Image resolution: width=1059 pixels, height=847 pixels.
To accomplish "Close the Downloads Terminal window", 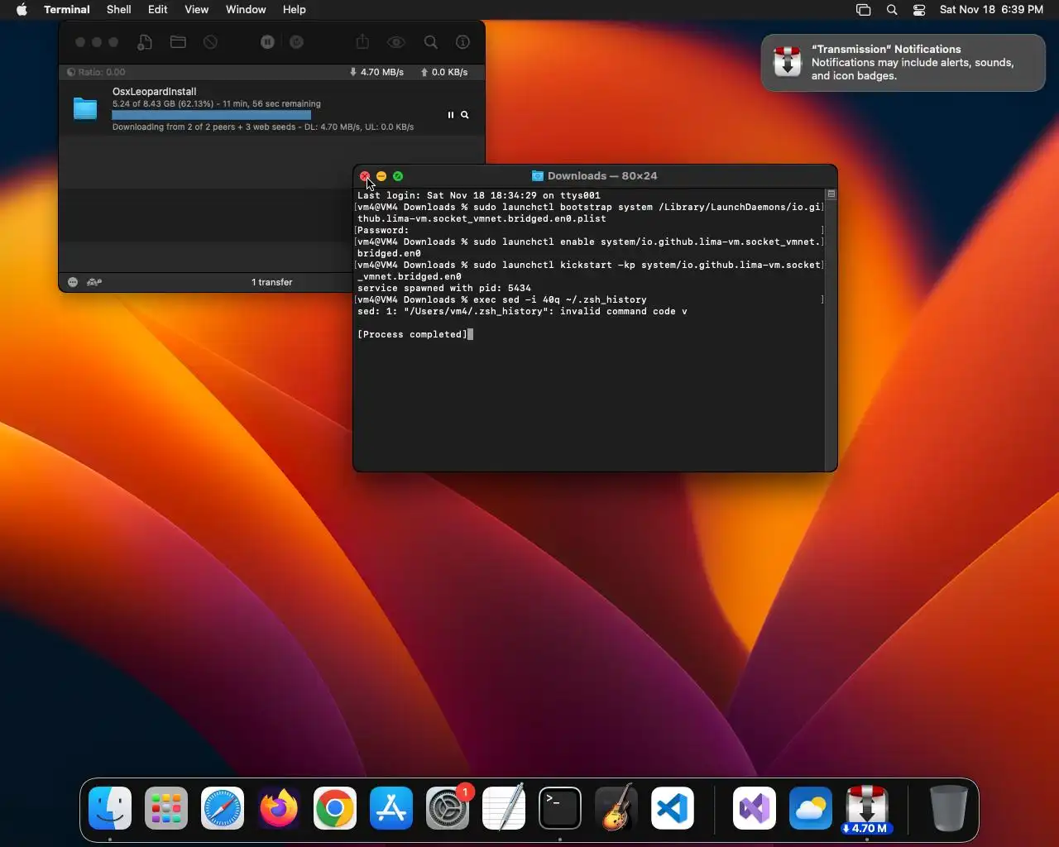I will (x=365, y=176).
